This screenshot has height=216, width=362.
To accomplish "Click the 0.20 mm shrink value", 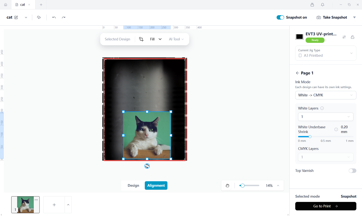I will click(x=344, y=129).
